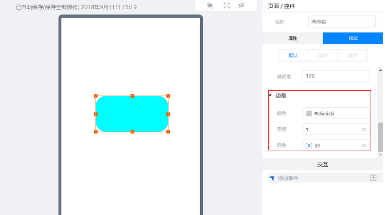The width and height of the screenshot is (385, 215).
Task: Click the 添加事件 event icon
Action: pos(272,178)
